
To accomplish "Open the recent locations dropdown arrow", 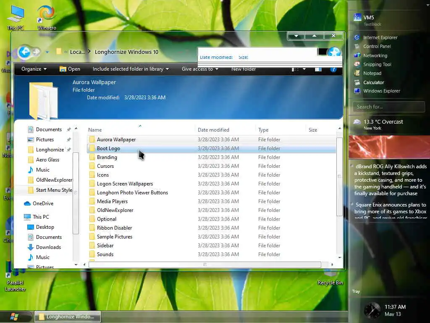I will (x=47, y=52).
